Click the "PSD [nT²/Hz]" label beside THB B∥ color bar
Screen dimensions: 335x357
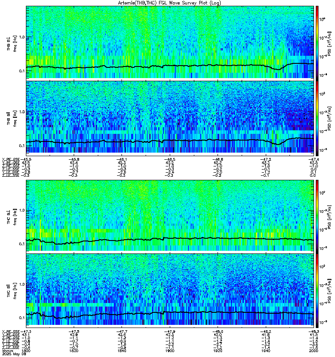(x=330, y=118)
